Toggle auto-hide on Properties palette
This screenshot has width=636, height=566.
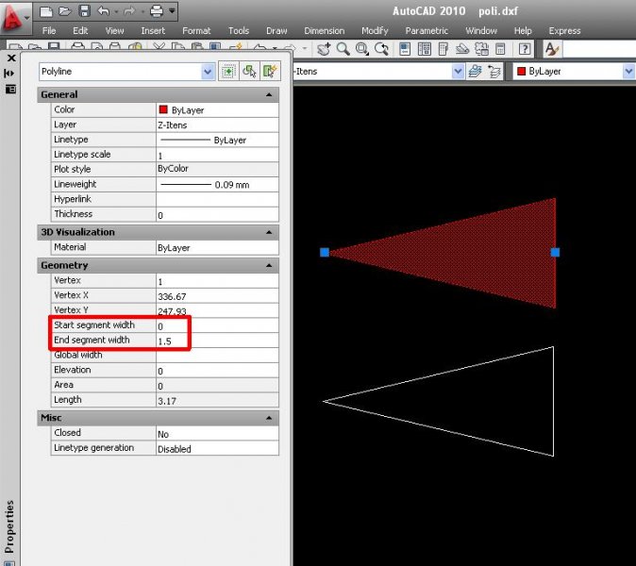coord(10,73)
